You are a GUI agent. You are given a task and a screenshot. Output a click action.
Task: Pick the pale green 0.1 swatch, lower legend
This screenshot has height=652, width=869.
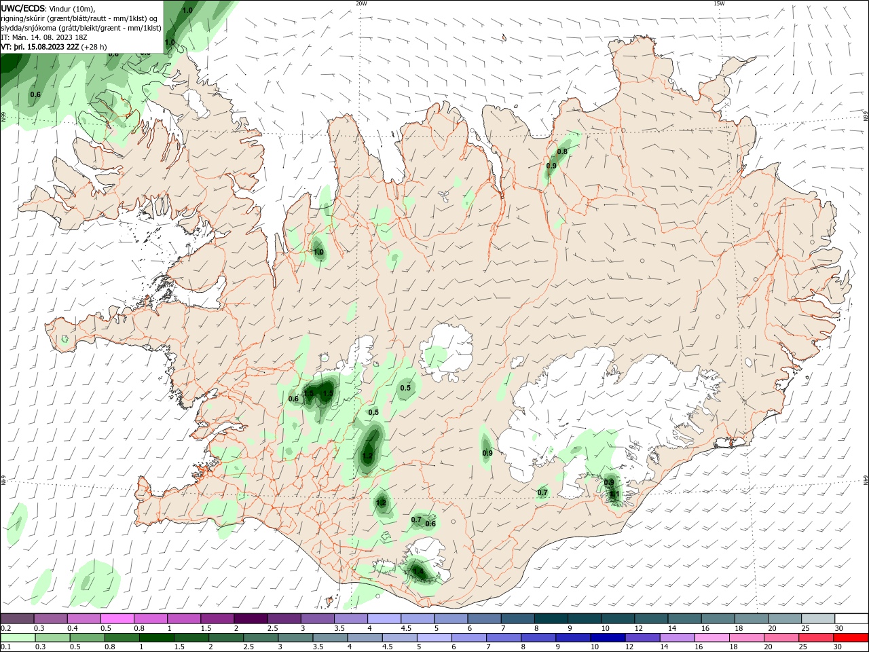click(x=18, y=638)
